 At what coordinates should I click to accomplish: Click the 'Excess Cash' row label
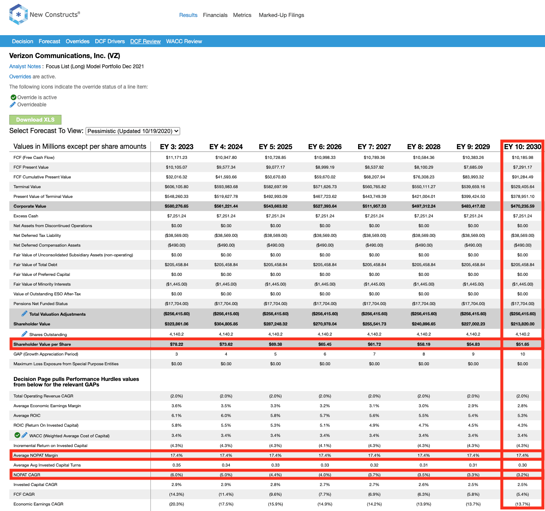(x=26, y=216)
